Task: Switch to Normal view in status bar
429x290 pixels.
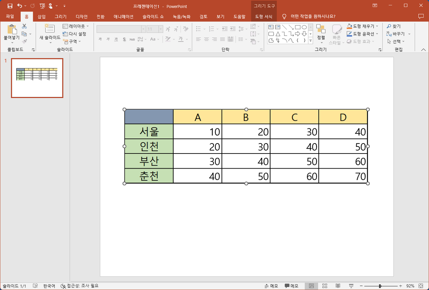Action: pyautogui.click(x=311, y=286)
